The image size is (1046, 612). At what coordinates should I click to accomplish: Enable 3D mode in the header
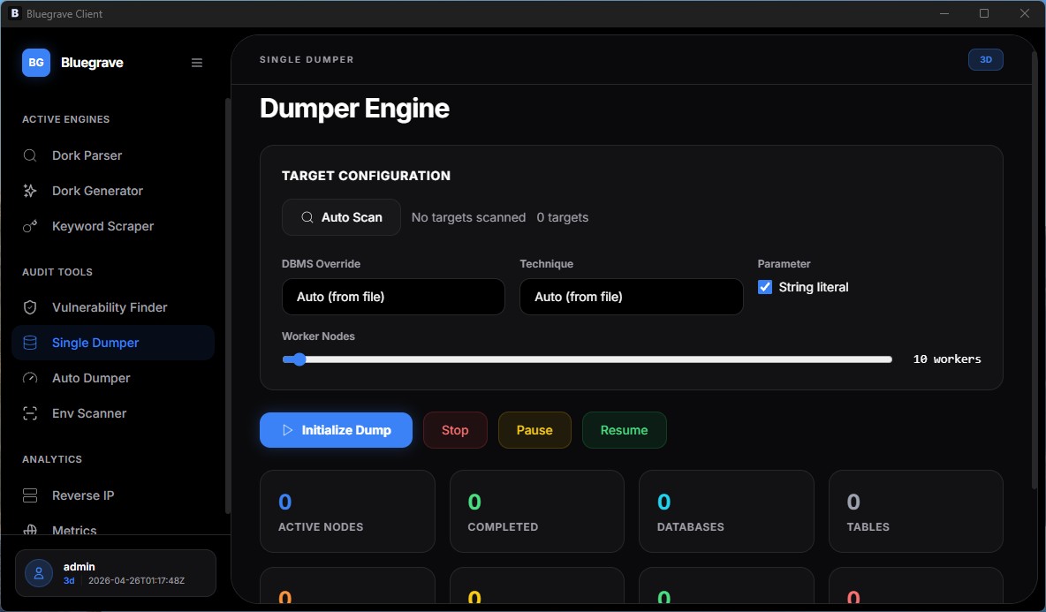click(x=985, y=59)
